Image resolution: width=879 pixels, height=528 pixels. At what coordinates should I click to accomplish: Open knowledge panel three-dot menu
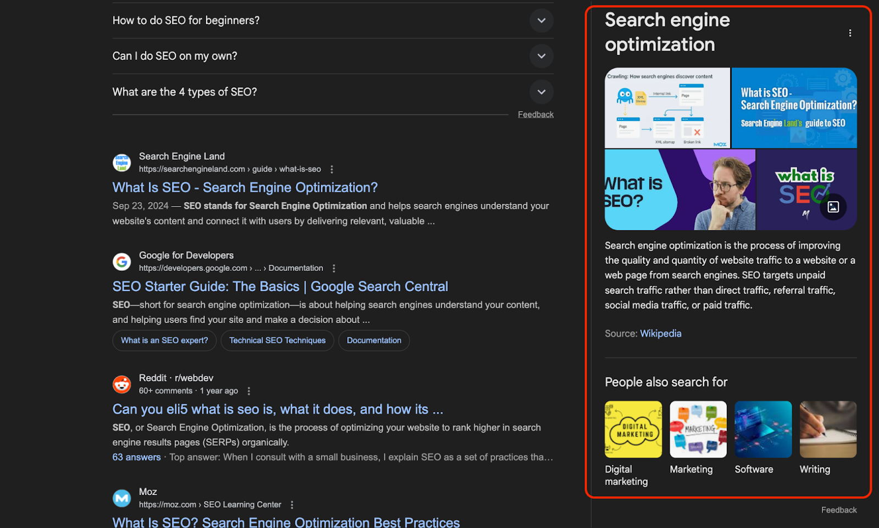850,33
